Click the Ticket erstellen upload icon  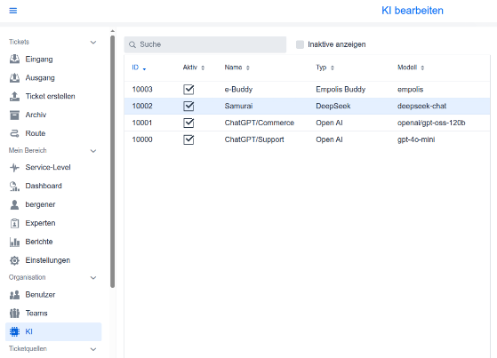click(x=14, y=96)
